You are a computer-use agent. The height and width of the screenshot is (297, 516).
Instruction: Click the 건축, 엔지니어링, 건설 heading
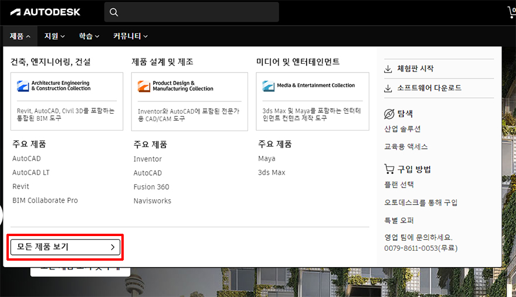coord(50,62)
